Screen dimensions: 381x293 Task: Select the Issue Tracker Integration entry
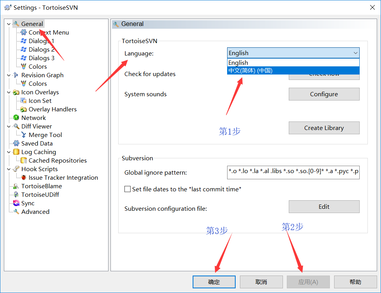[63, 177]
